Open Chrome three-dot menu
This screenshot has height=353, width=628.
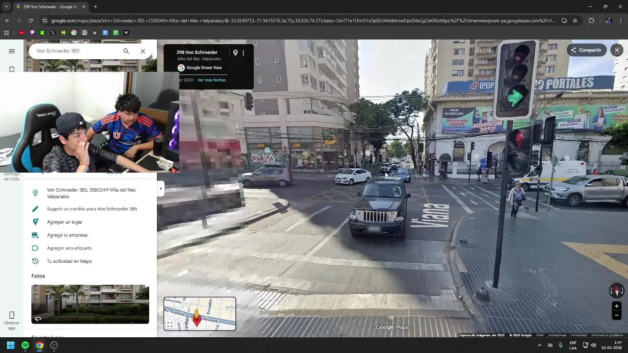pyautogui.click(x=621, y=21)
